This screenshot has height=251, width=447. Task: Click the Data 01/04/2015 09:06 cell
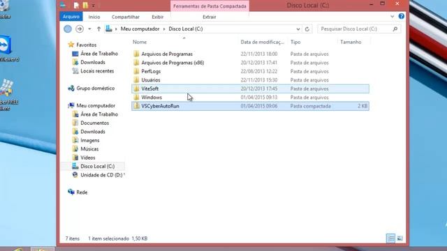(x=259, y=106)
